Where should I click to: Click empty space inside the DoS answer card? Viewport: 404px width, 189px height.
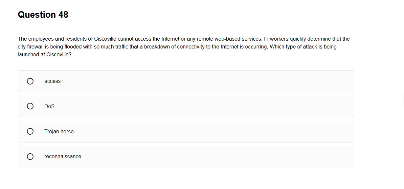click(210, 106)
